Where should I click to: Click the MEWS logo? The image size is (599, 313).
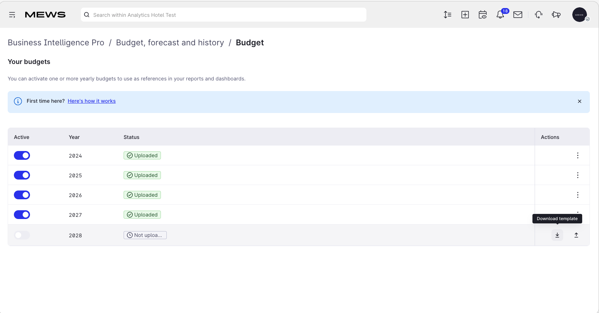pyautogui.click(x=45, y=15)
